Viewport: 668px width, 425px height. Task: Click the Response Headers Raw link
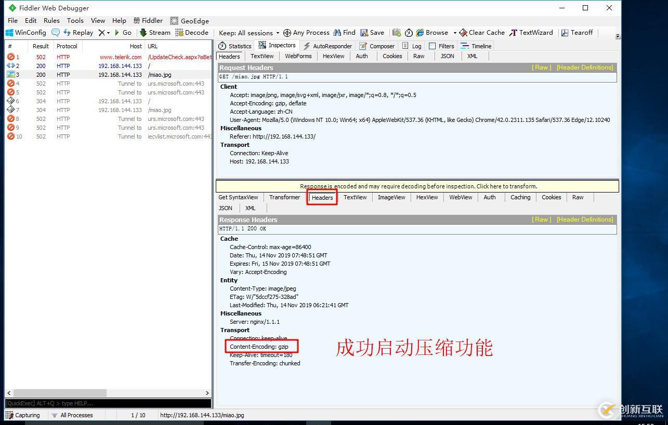point(542,220)
